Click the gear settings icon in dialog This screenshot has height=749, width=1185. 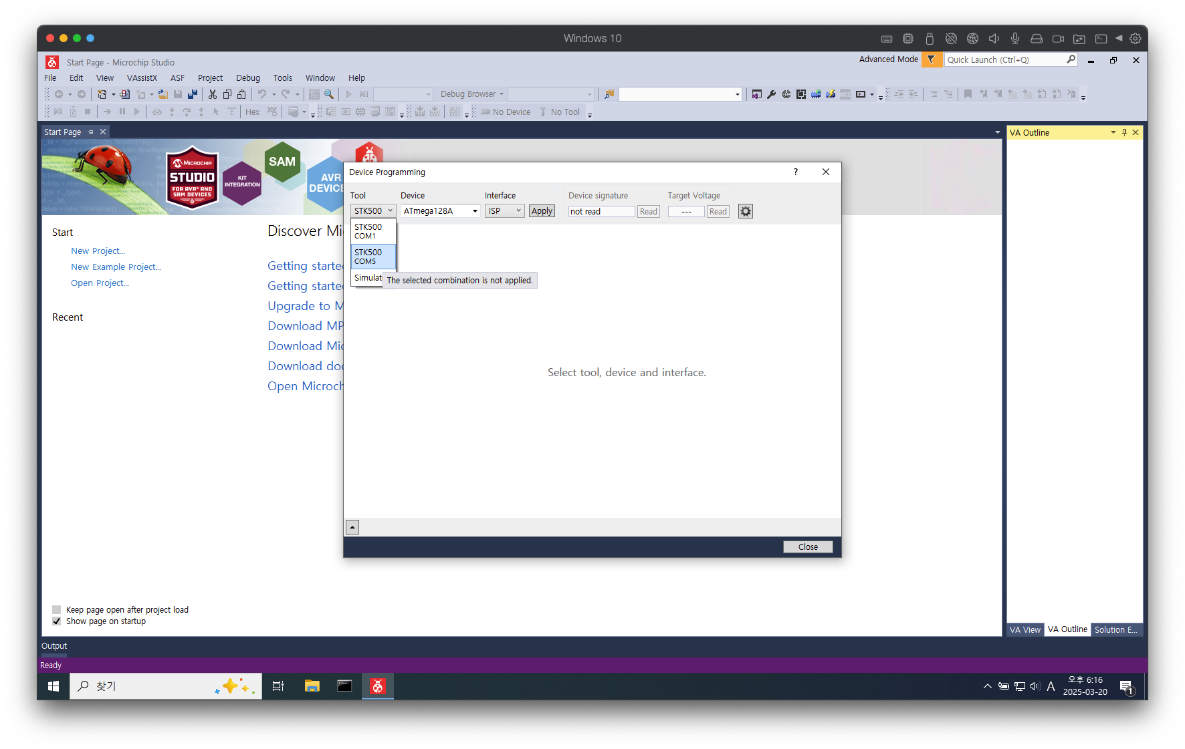746,211
